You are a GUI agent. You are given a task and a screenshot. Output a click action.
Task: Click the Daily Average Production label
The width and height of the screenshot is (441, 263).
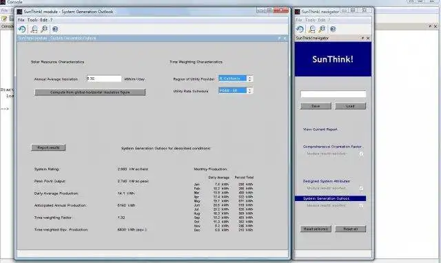(57, 193)
